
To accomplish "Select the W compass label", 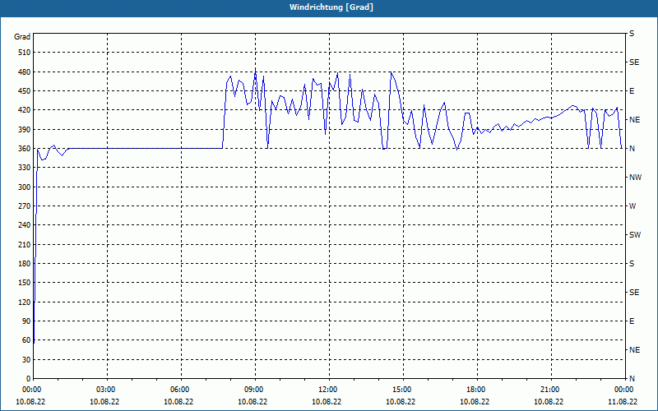I will click(x=633, y=206).
